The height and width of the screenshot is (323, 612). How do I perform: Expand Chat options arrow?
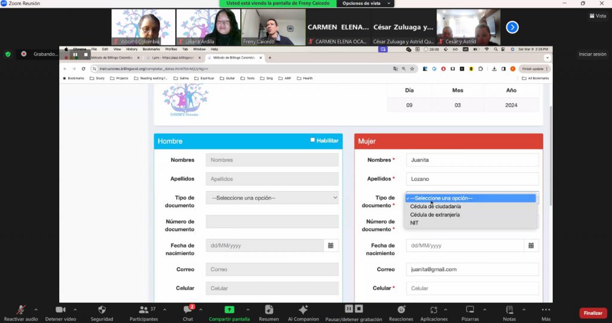click(x=201, y=309)
